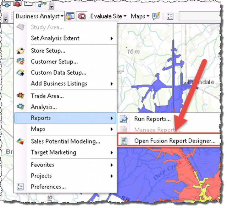Choose Custom Data Setup menu entry
The height and width of the screenshot is (208, 227).
[65, 73]
